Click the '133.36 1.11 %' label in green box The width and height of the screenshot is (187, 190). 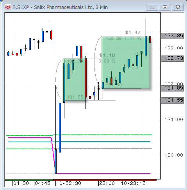tap(123, 39)
